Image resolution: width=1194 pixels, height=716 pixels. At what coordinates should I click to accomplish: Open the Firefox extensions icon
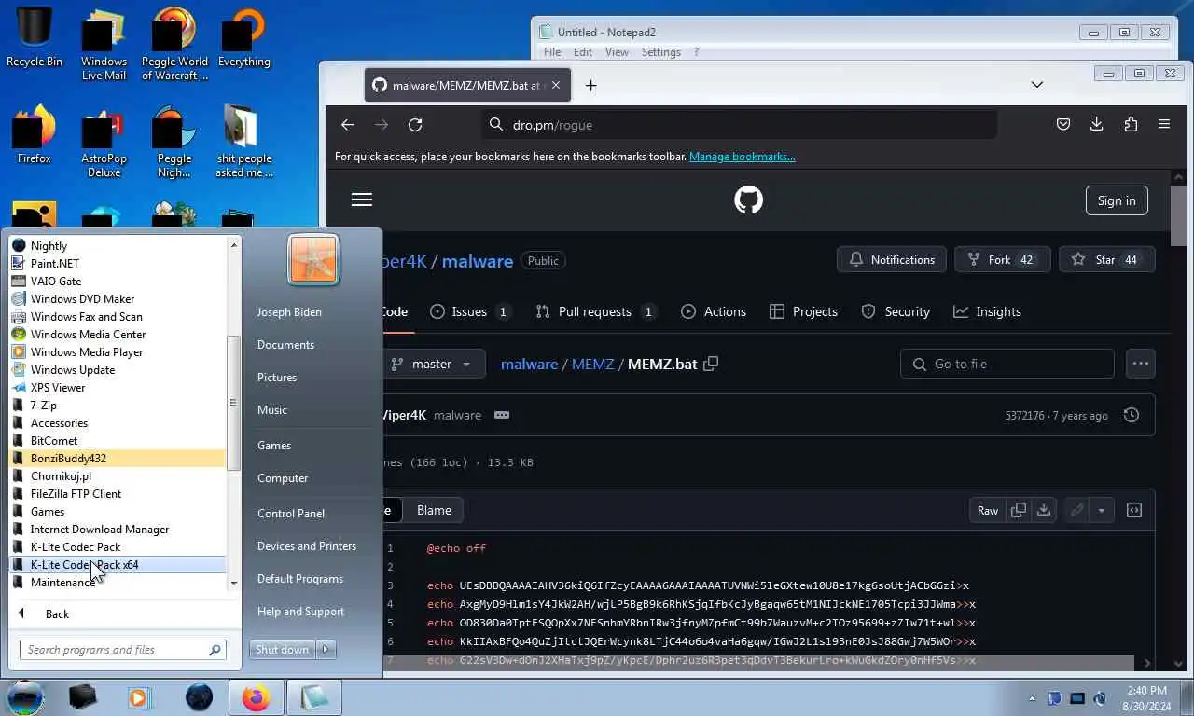tap(1131, 124)
